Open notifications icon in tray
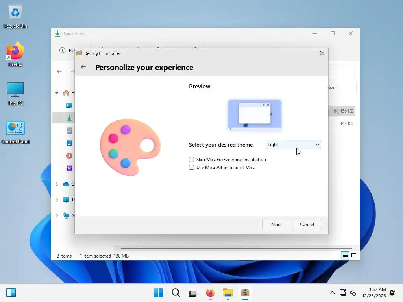The height and width of the screenshot is (302, 403). (392, 293)
